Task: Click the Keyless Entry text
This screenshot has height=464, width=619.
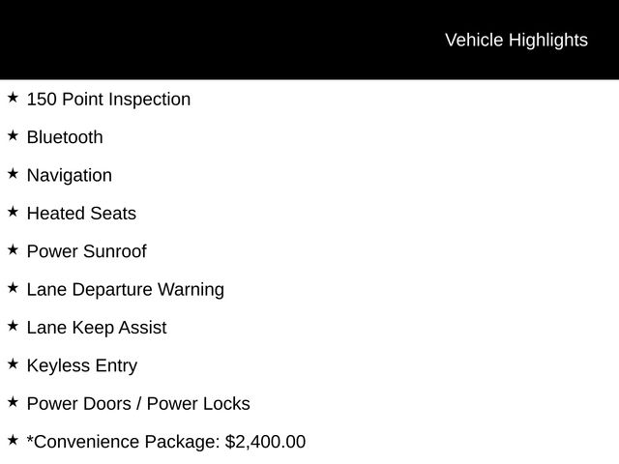Action: tap(82, 365)
